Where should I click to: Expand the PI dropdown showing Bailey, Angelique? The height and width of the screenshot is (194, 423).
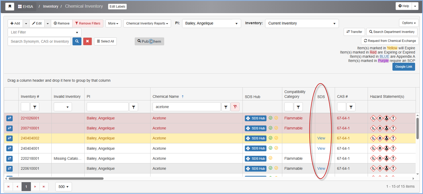[x=211, y=23]
